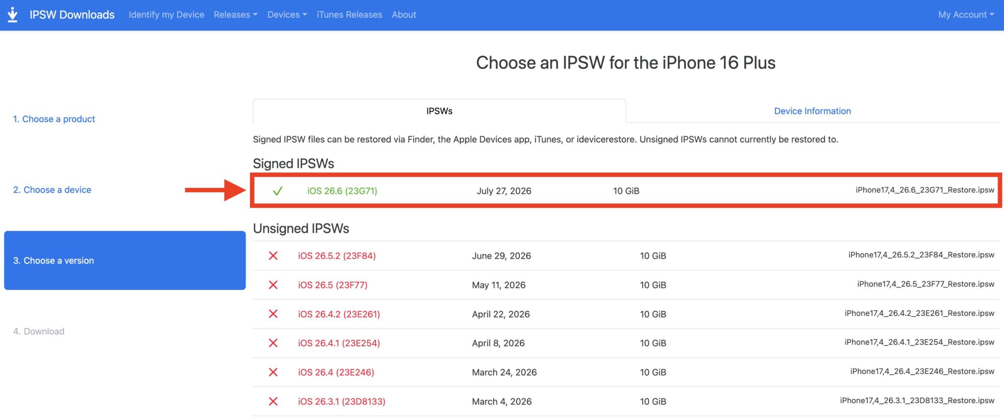Click the 10 GiB size for iOS 26.6
1004x420 pixels.
(626, 191)
